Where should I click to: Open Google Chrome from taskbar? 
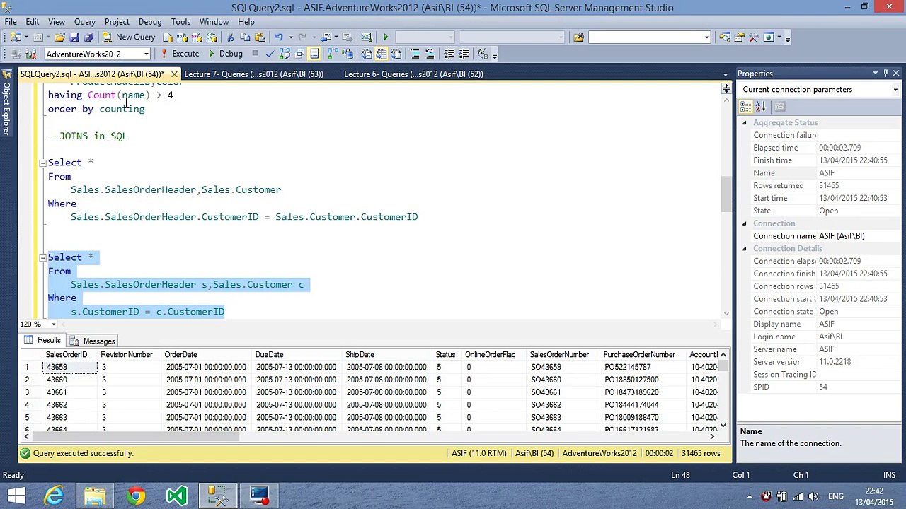click(x=136, y=496)
